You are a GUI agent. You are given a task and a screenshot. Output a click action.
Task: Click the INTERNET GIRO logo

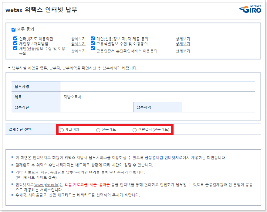250,9
